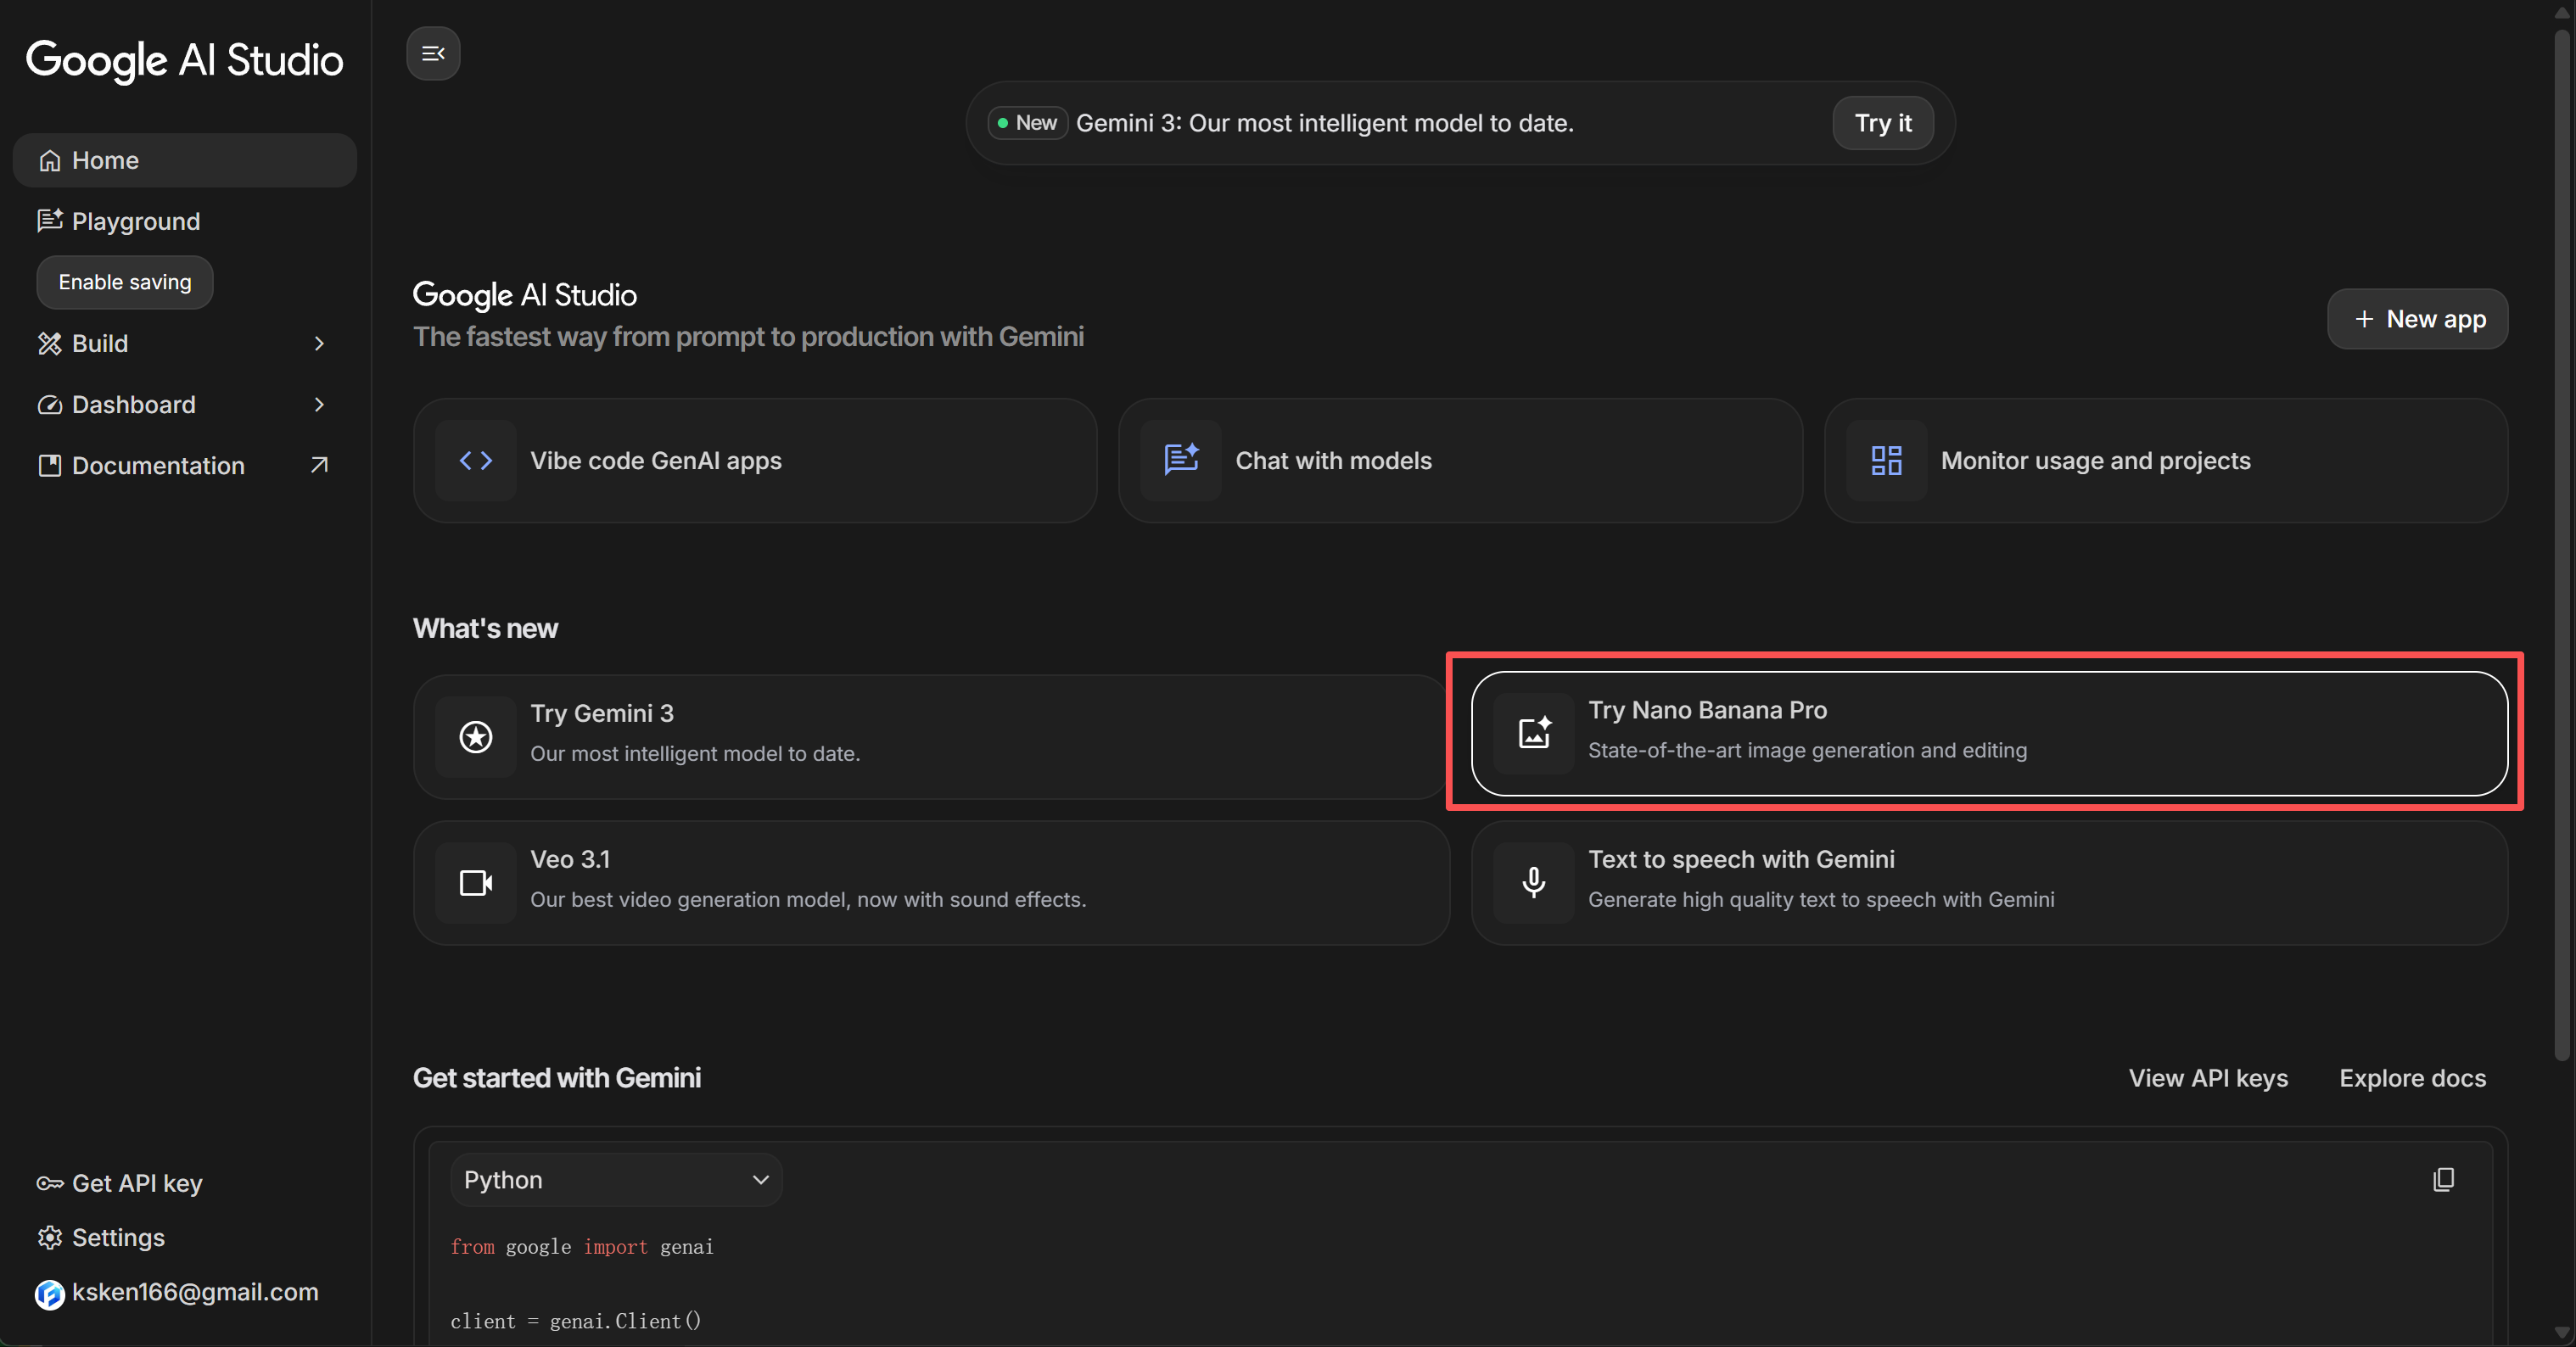Collapse the sidebar with the toggle icon

click(433, 53)
